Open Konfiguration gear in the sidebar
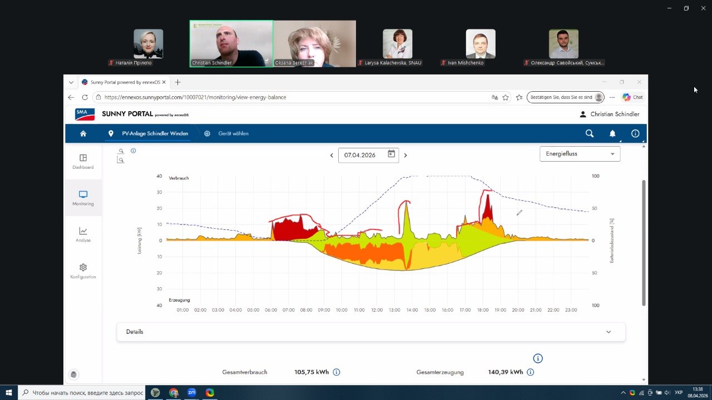Image resolution: width=712 pixels, height=400 pixels. point(83,271)
